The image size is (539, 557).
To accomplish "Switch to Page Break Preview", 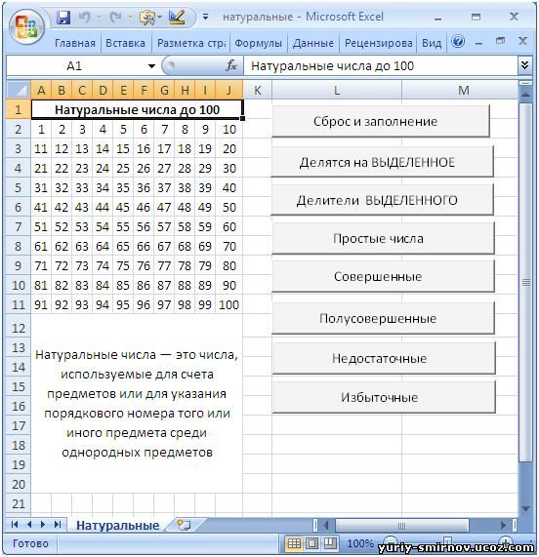I will click(x=330, y=543).
